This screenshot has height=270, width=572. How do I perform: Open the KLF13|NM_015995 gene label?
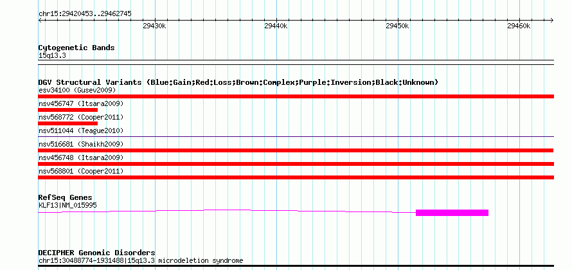(x=67, y=206)
